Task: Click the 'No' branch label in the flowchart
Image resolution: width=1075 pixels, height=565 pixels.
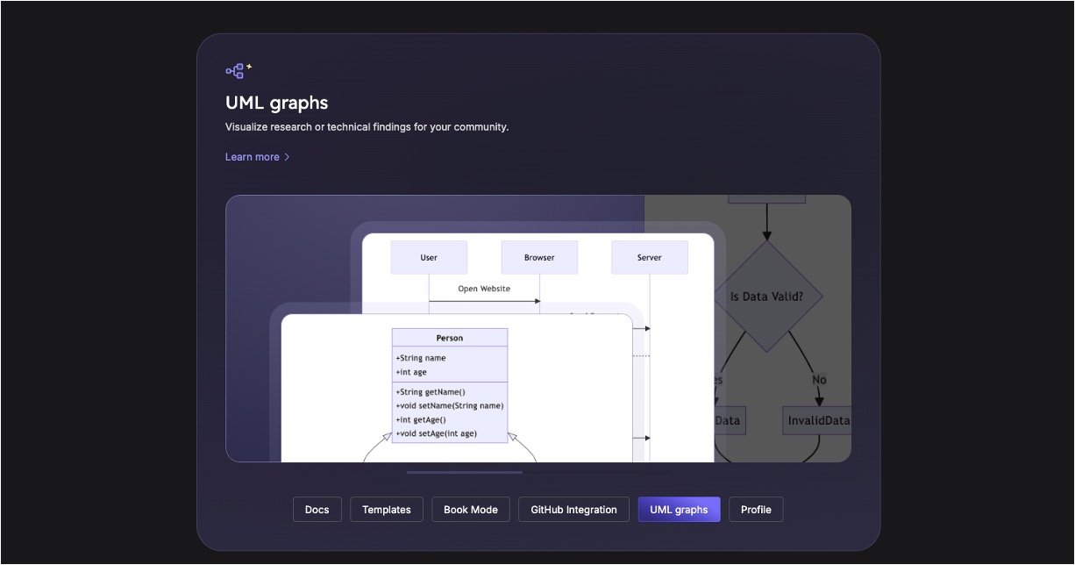Action: (x=819, y=380)
